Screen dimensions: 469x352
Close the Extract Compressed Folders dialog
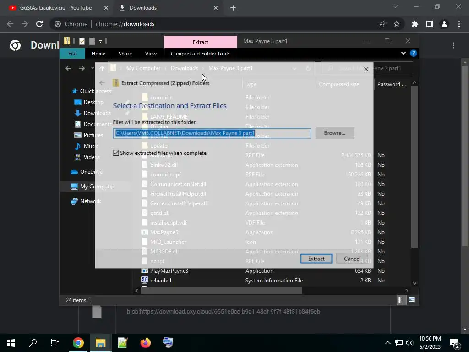(x=366, y=69)
